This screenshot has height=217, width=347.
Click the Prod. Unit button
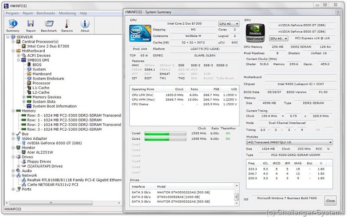[x=140, y=49]
